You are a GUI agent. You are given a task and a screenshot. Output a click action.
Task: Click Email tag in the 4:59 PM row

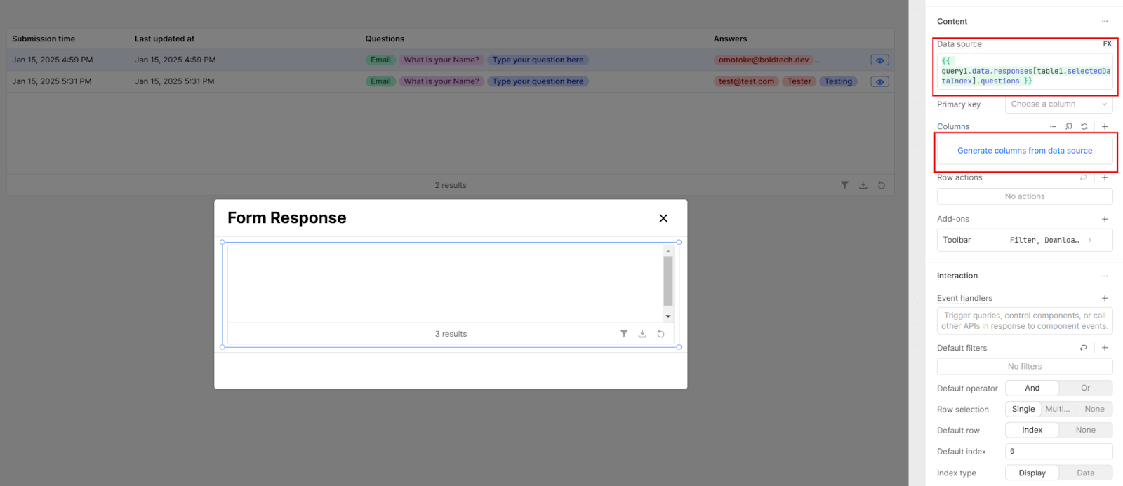tap(380, 60)
